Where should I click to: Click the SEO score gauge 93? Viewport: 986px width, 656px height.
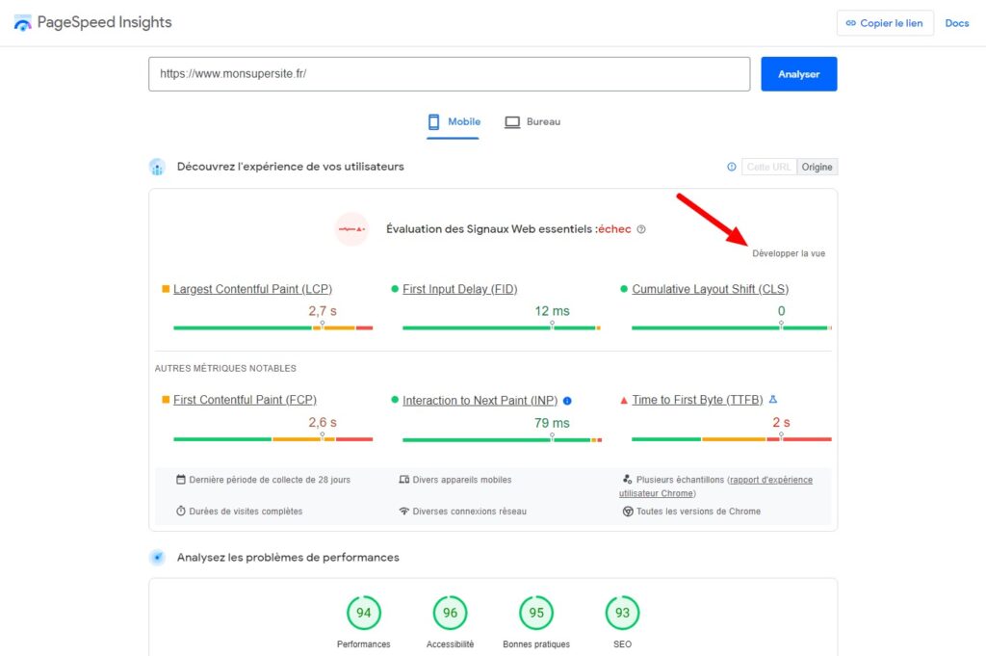pos(622,613)
